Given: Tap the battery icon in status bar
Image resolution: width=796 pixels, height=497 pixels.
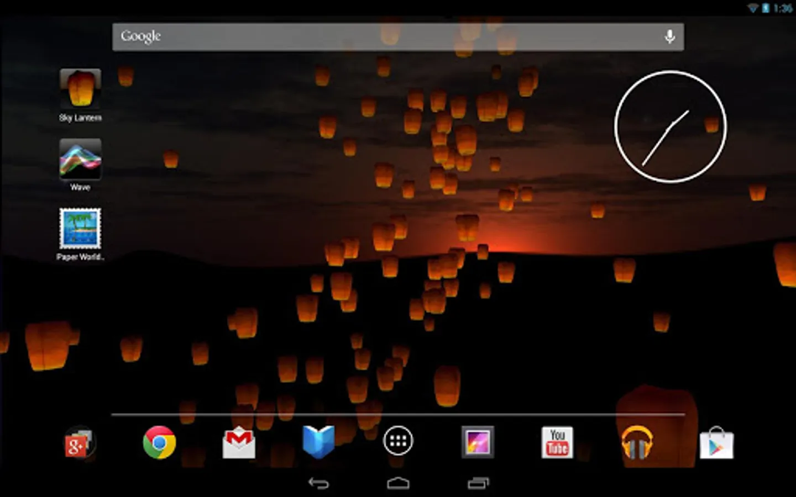Looking at the screenshot, I should tap(766, 8).
